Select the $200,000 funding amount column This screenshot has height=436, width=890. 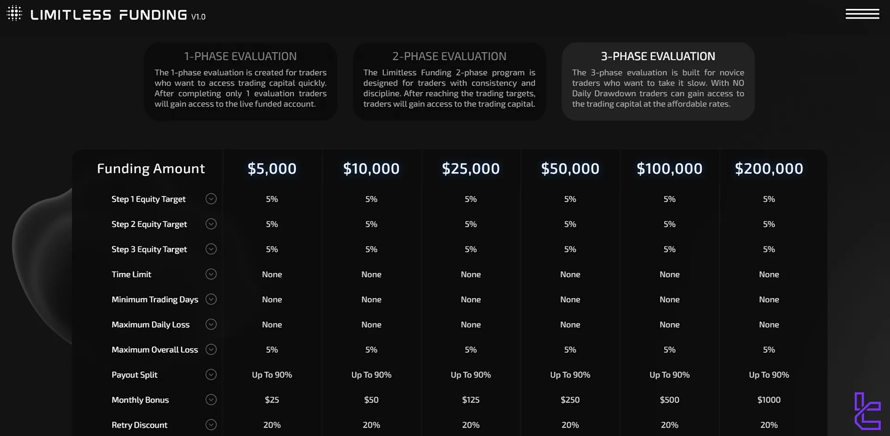point(769,169)
